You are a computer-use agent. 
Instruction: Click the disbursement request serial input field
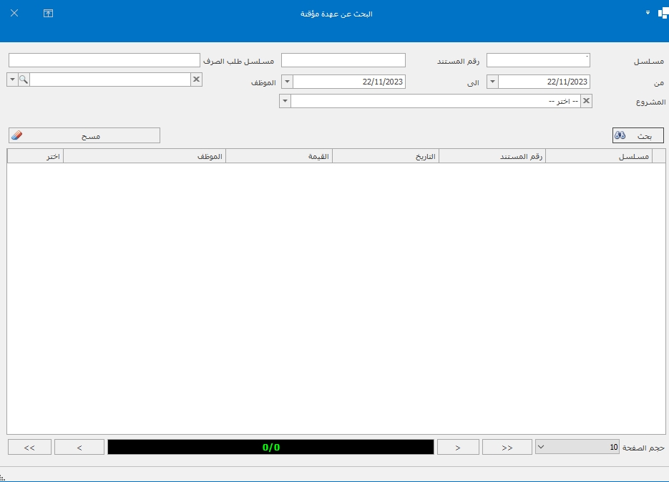coord(104,60)
